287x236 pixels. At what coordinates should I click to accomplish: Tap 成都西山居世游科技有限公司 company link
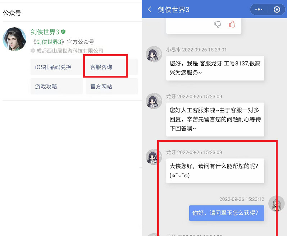pyautogui.click(x=70, y=51)
